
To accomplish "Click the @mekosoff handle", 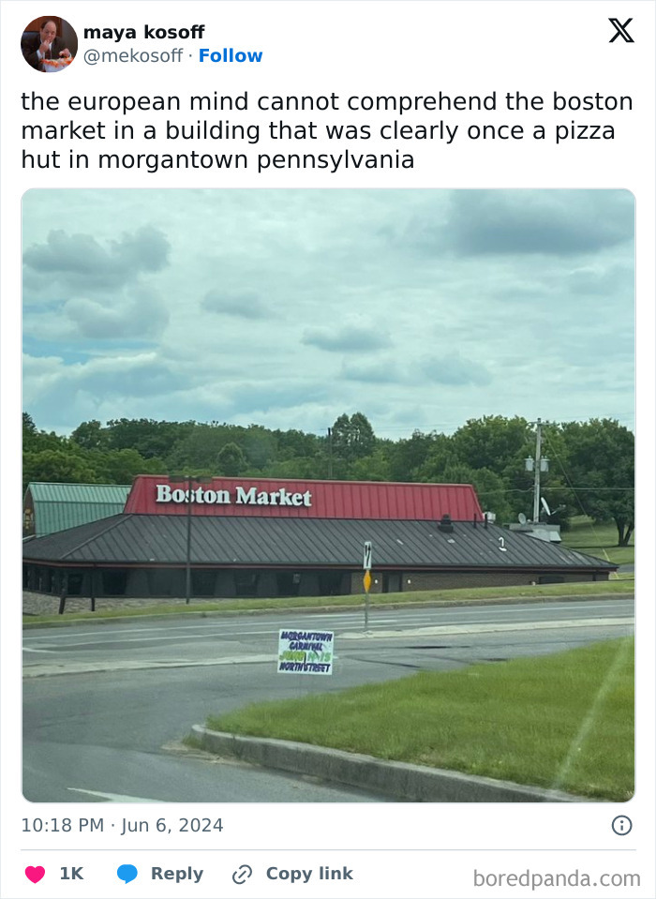I will 133,55.
